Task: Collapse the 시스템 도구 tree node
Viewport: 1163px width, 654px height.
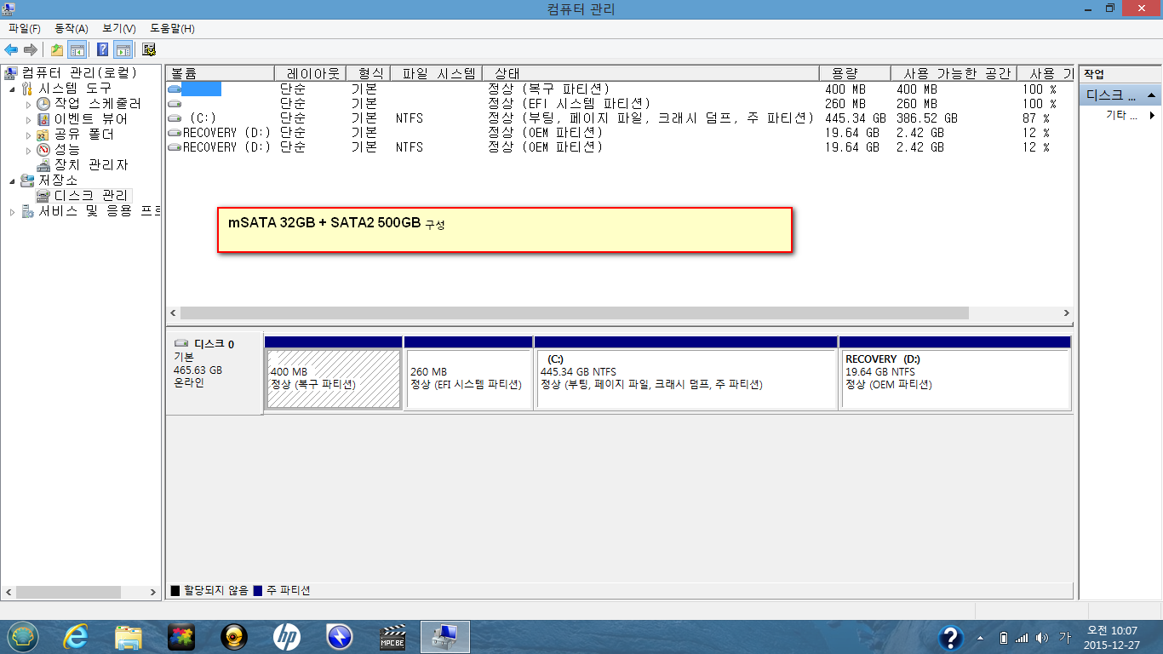Action: [12, 89]
